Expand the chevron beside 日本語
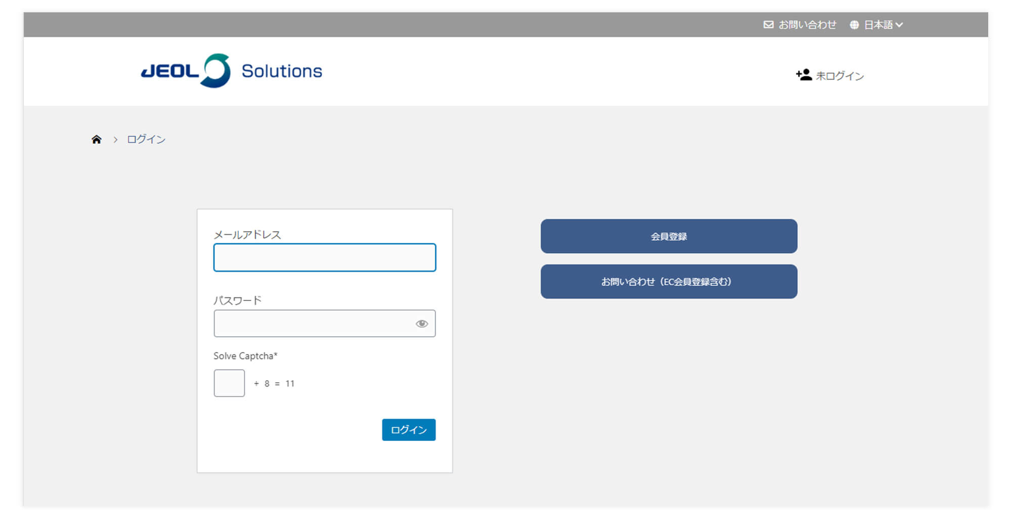Image resolution: width=1012 pixels, height=530 pixels. click(899, 25)
